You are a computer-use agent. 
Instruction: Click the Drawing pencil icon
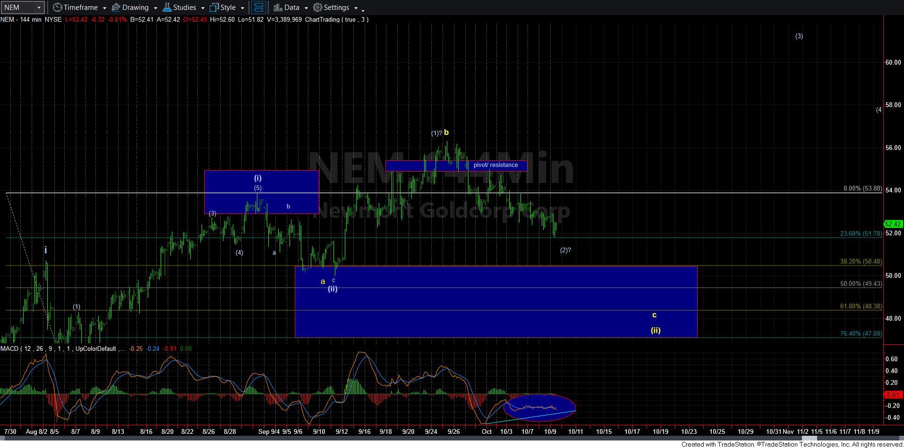(116, 8)
